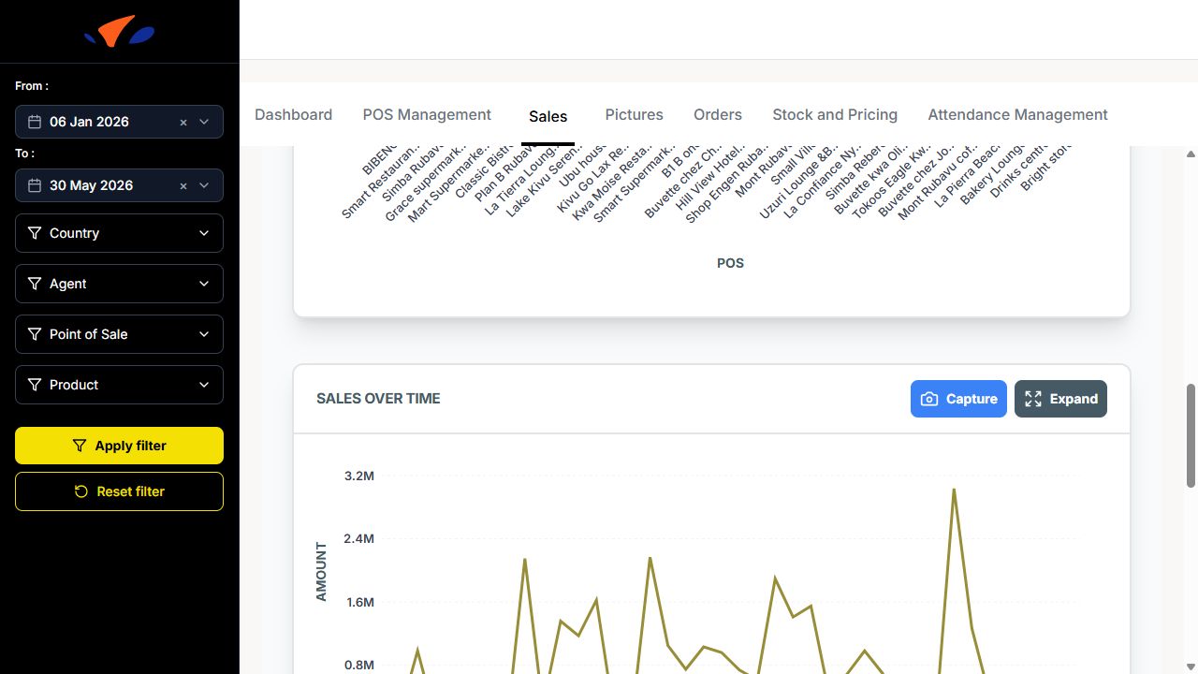This screenshot has height=674, width=1198.
Task: Clear the To date with x icon
Action: tap(183, 186)
